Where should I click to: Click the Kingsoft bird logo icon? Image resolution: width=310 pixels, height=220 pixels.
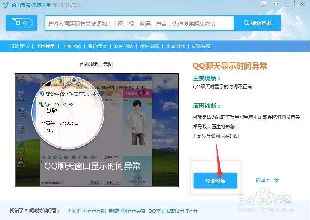coord(6,5)
